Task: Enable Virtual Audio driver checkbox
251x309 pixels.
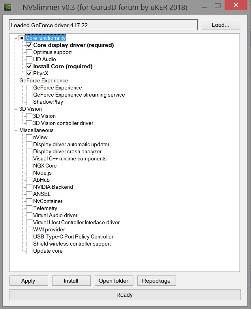Action: click(29, 215)
